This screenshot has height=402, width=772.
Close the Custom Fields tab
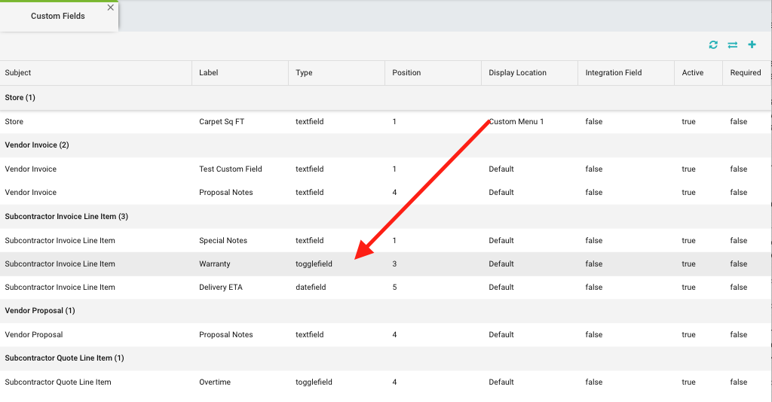point(111,8)
